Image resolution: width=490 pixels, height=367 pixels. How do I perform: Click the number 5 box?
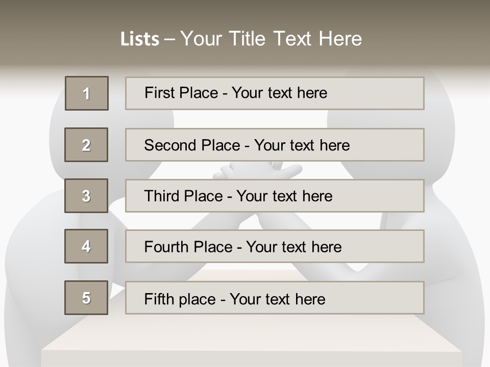coord(86,298)
